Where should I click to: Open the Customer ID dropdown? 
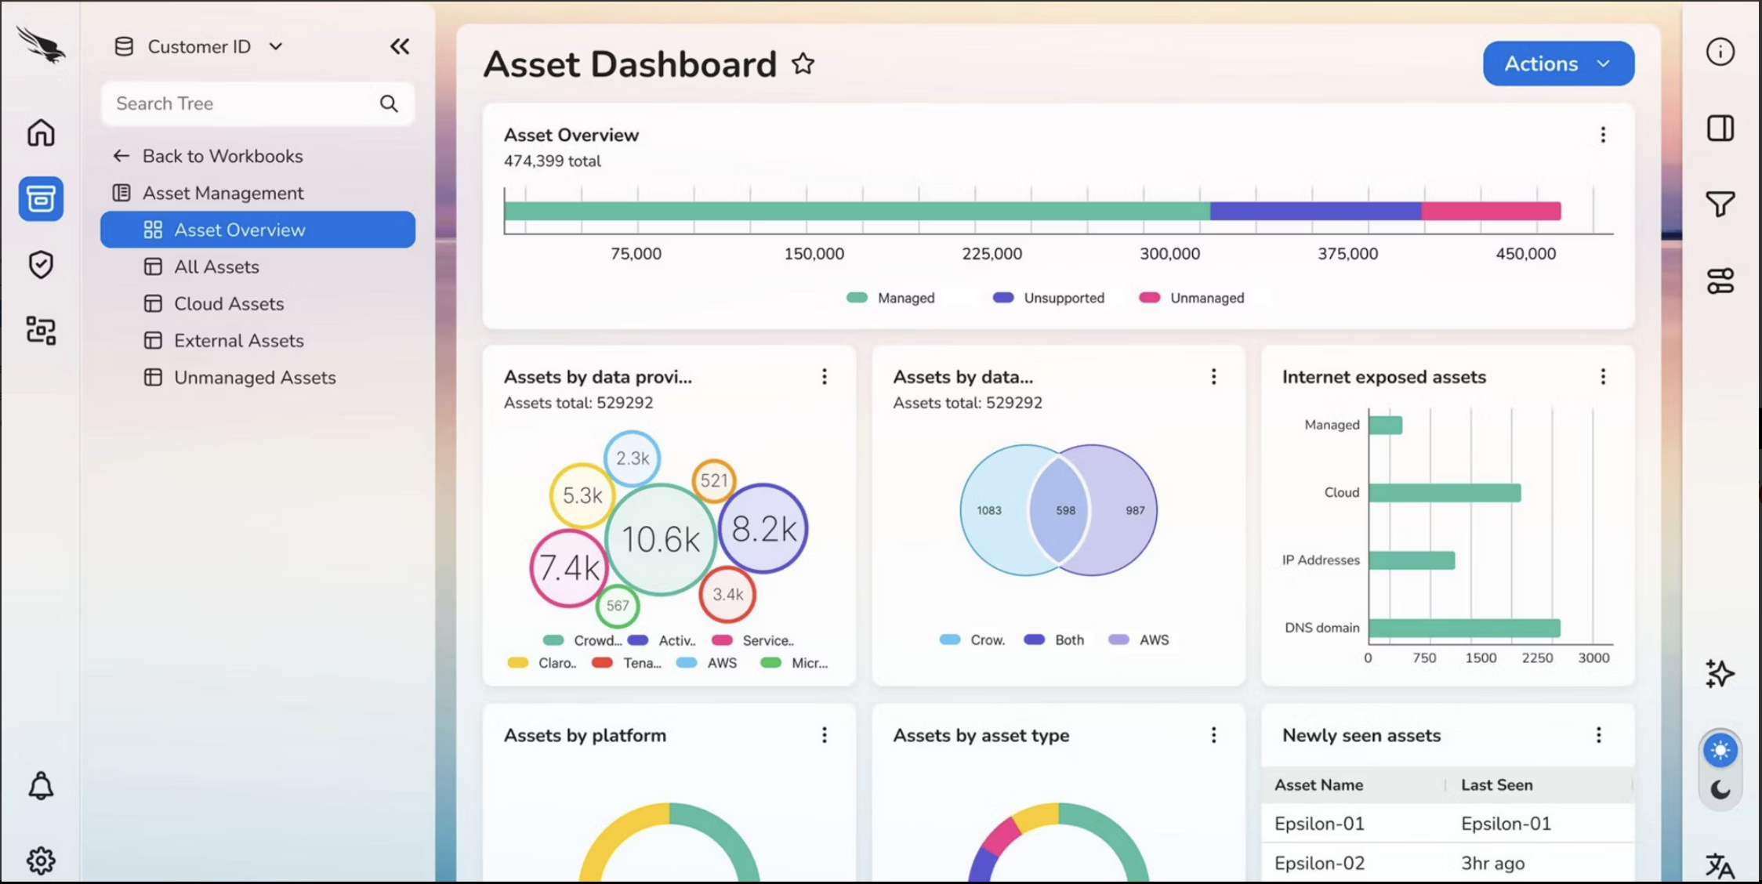click(x=199, y=46)
